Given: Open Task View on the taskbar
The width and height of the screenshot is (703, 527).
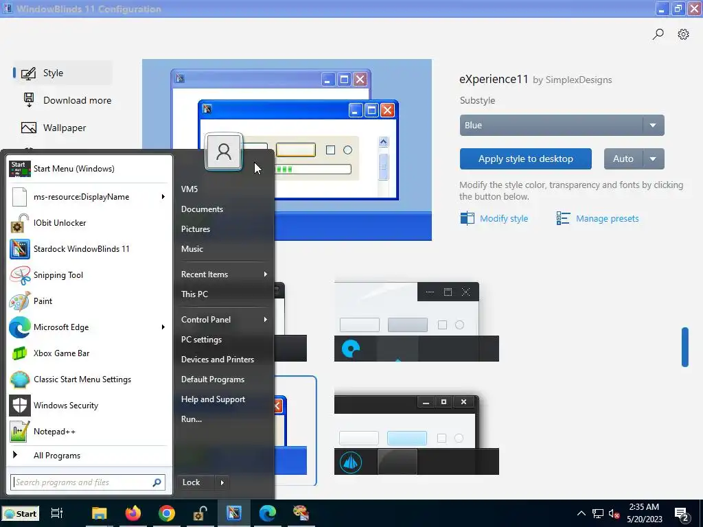Looking at the screenshot, I should click(57, 513).
